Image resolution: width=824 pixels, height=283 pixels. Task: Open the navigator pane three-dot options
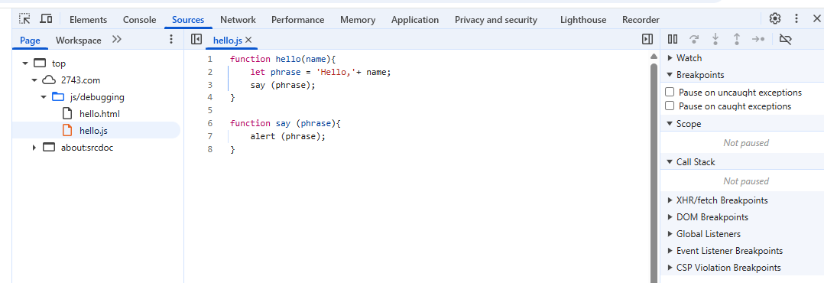click(170, 40)
